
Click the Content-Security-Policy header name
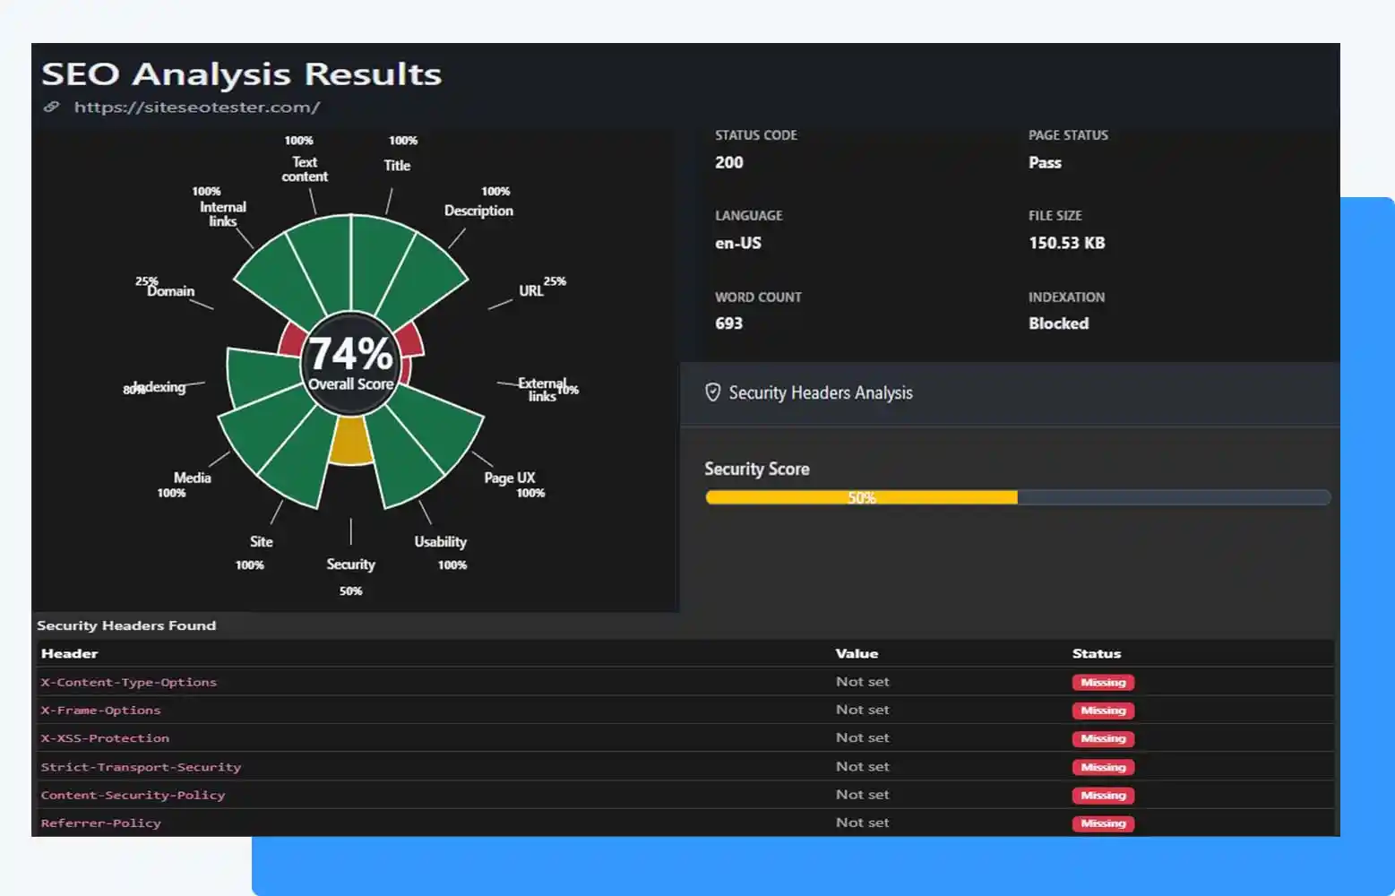(133, 795)
